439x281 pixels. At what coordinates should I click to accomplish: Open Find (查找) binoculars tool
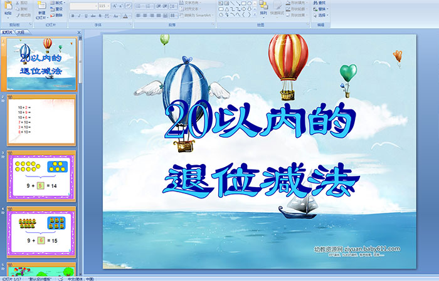click(319, 3)
